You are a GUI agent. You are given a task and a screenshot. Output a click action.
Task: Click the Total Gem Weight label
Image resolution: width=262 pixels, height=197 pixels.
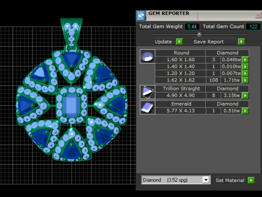[x=161, y=26]
